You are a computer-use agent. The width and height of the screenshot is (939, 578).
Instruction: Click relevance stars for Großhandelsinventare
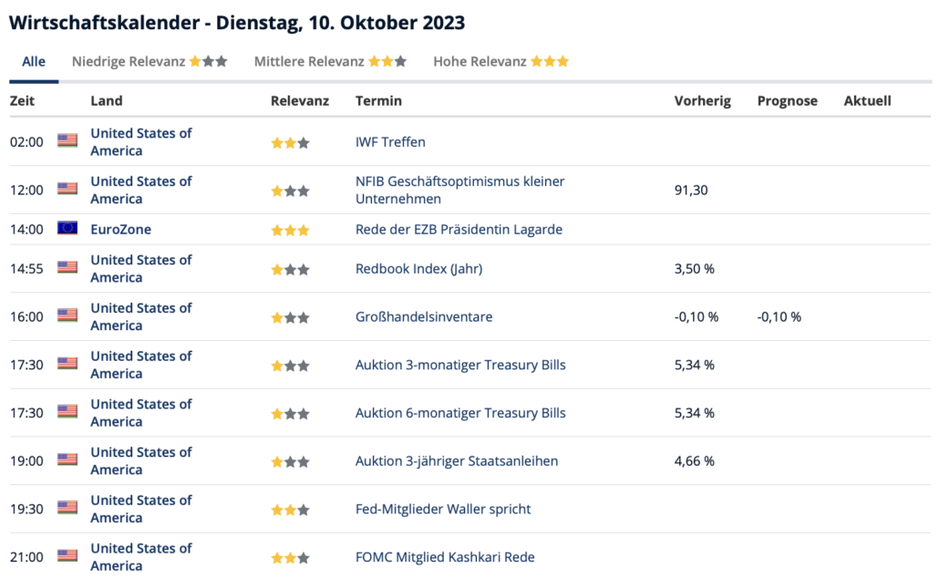(x=291, y=317)
